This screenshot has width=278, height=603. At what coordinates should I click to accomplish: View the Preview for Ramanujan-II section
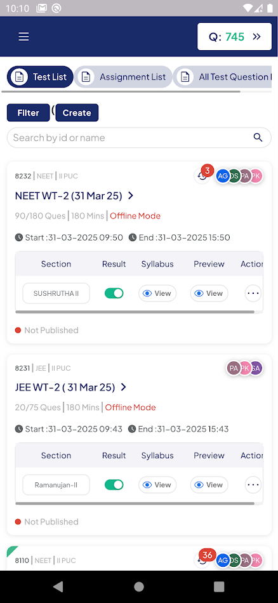coord(209,485)
